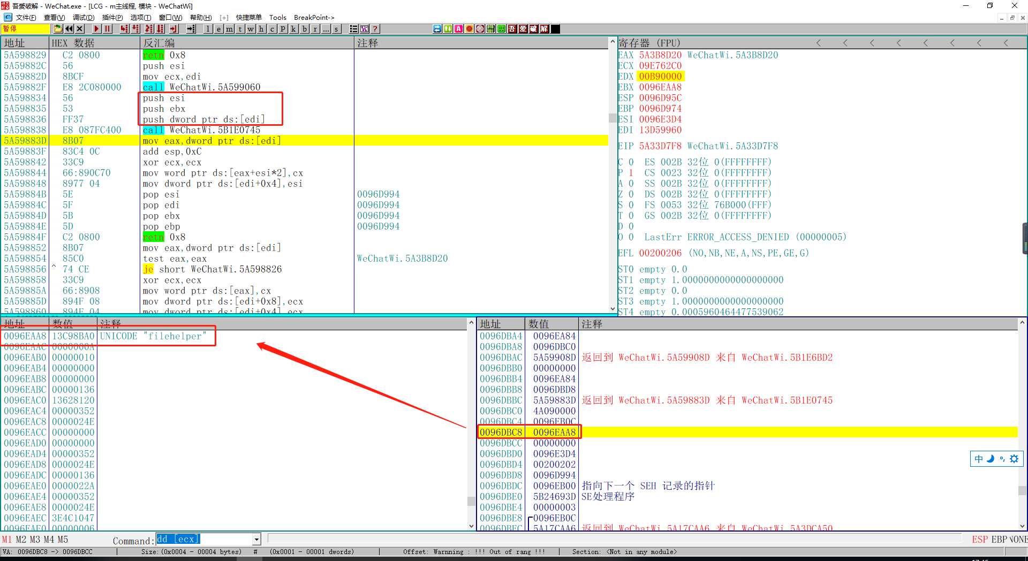Click the 寄存器 (FPU) registers header

coord(649,43)
